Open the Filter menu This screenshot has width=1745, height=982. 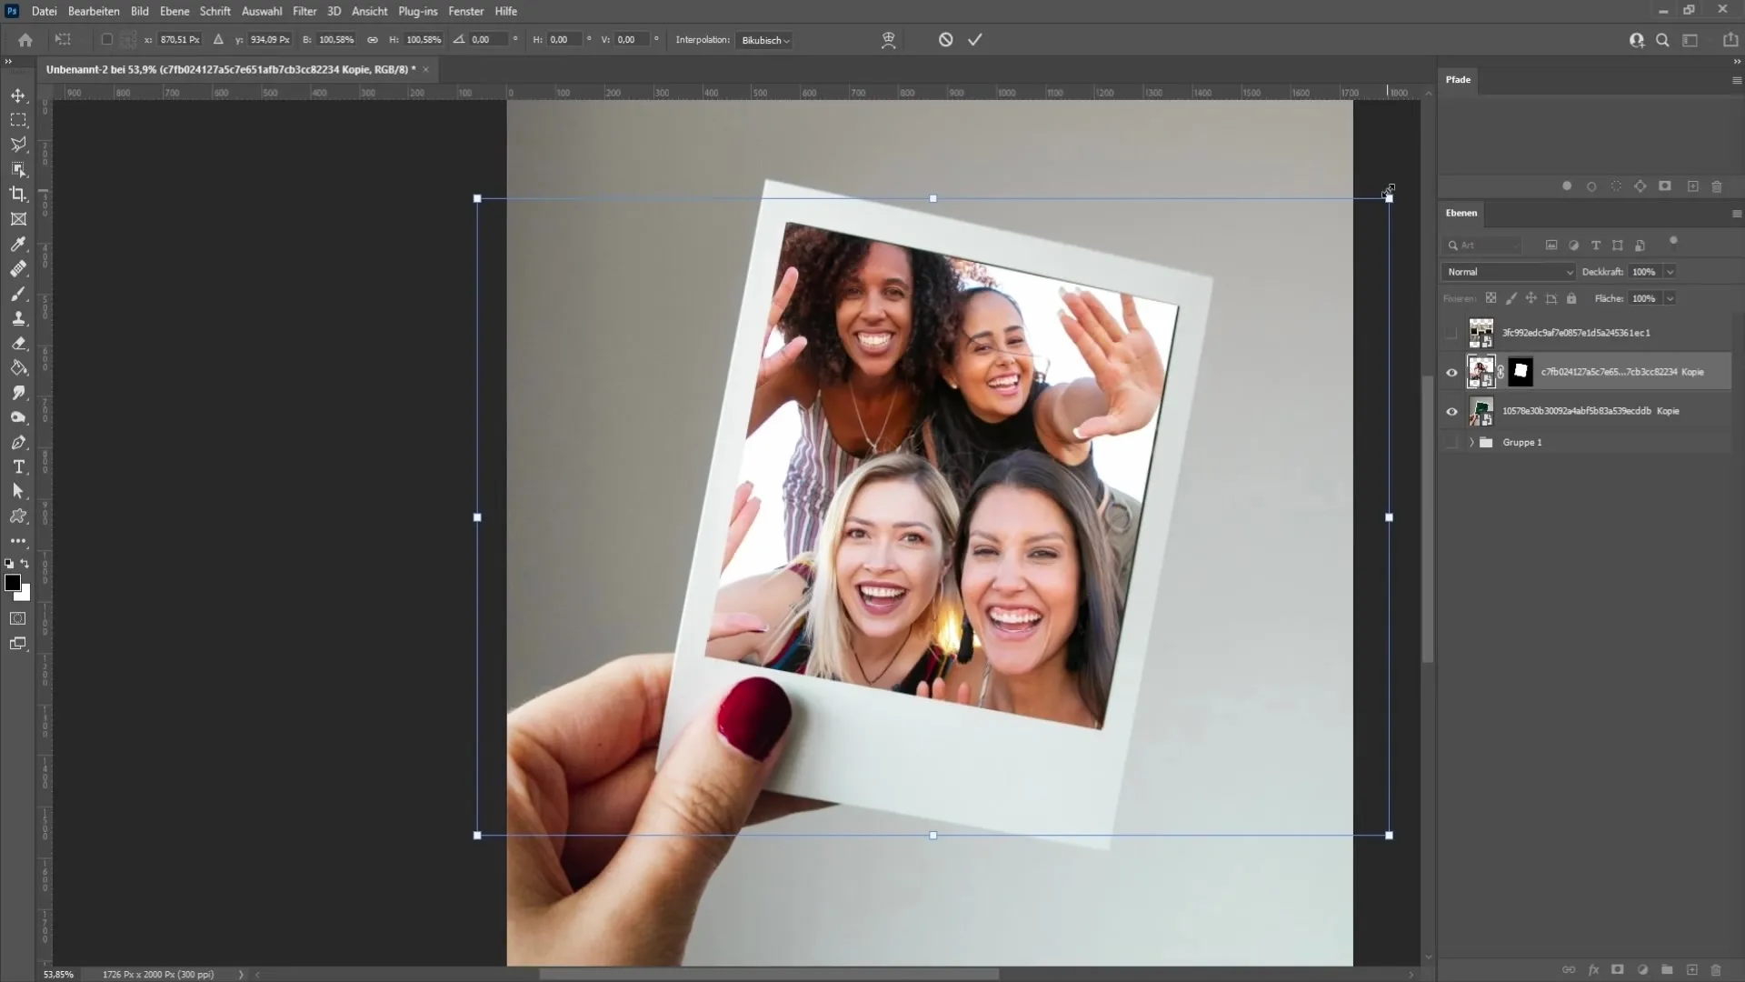[x=304, y=11]
